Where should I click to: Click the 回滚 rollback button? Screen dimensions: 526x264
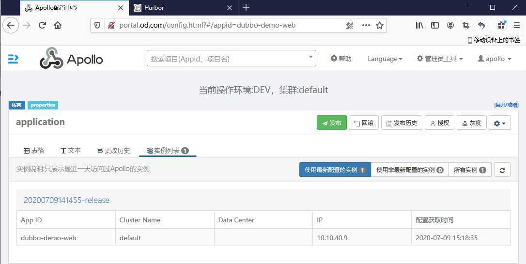point(364,123)
